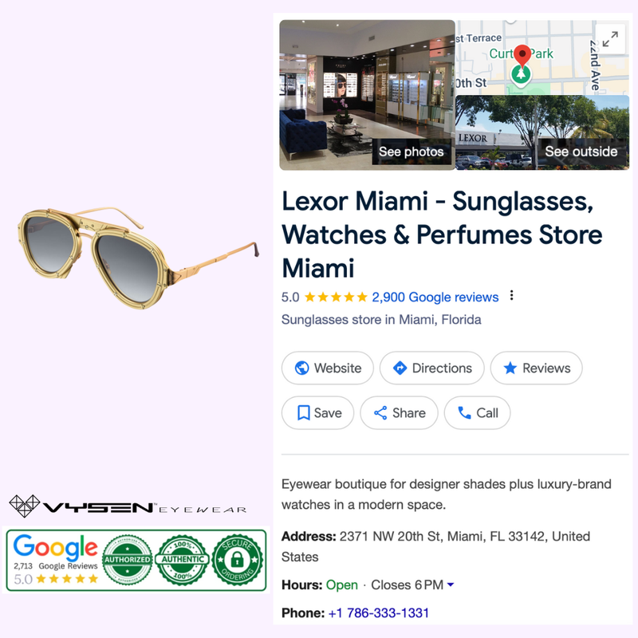Open the Website button
This screenshot has height=638, width=638.
click(328, 368)
